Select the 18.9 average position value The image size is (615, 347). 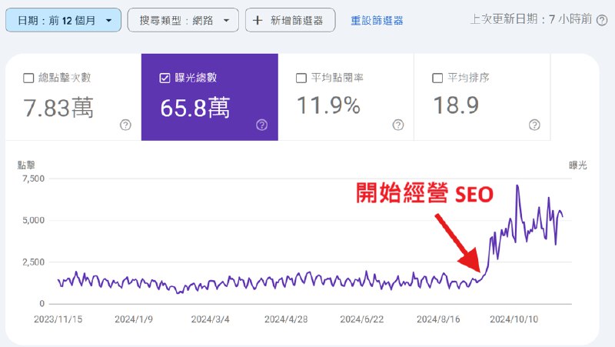(x=456, y=105)
